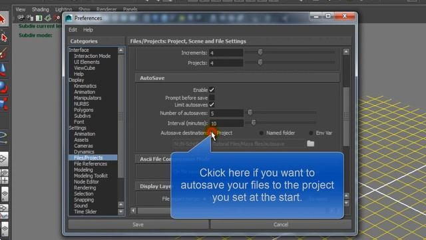
Task: Choose the Scale tool cube icon
Action: 3,104
